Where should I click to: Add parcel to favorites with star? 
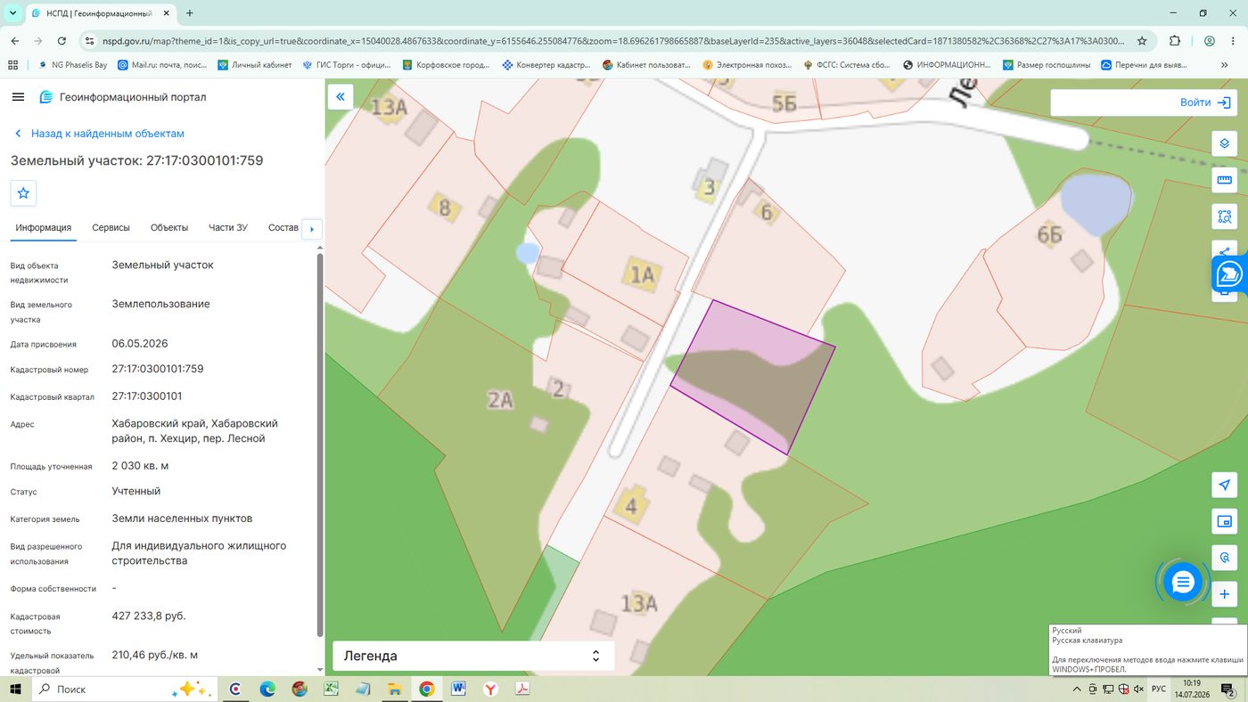coord(23,193)
